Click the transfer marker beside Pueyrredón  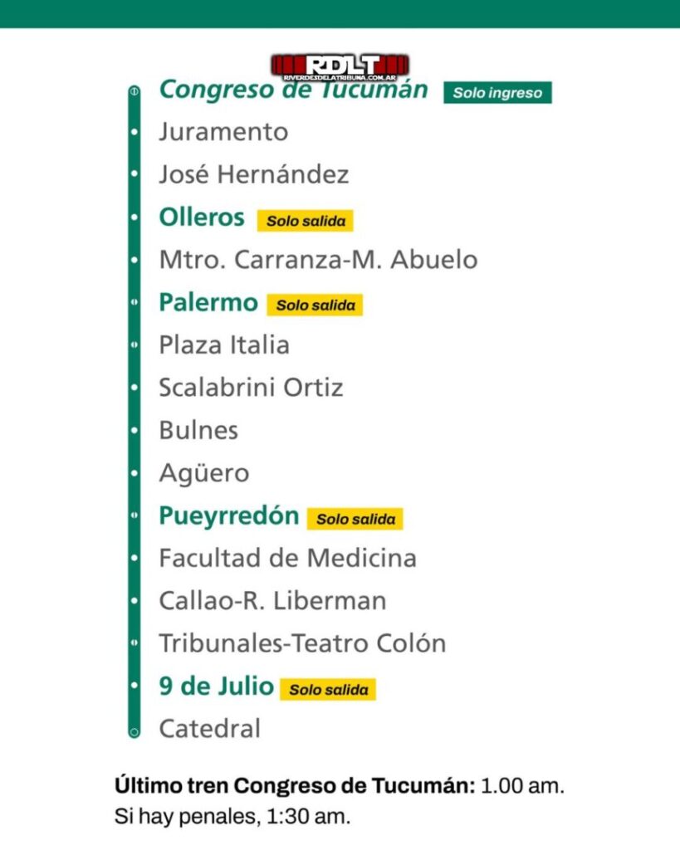[x=135, y=515]
